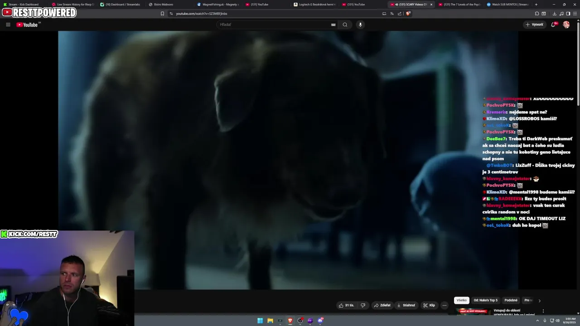Switch to Live Stream History for Blerp tab
The height and width of the screenshot is (326, 580).
[x=73, y=5]
